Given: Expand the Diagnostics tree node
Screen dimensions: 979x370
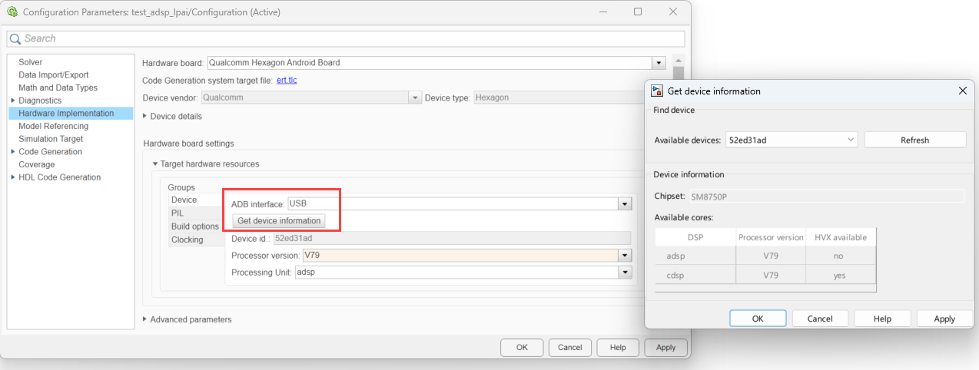Looking at the screenshot, I should pyautogui.click(x=13, y=101).
